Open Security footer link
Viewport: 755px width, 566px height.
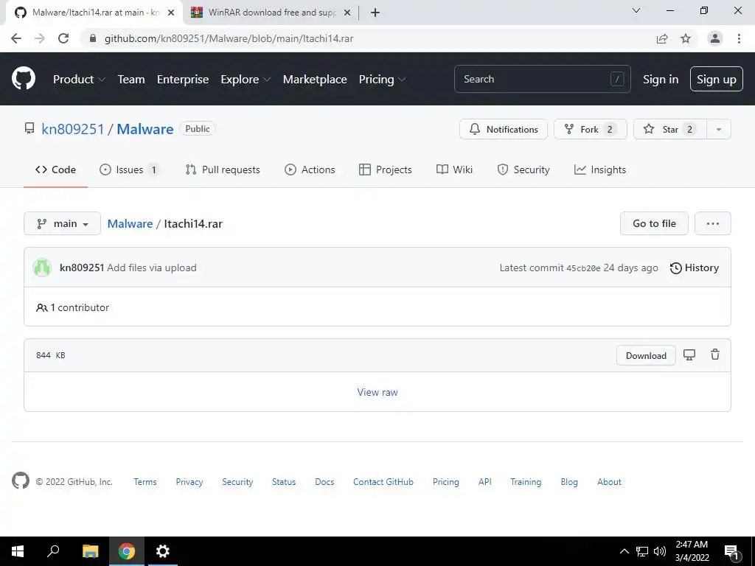click(x=237, y=482)
